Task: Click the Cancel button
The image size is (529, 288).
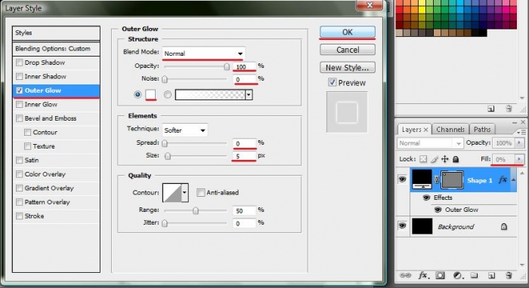Action: pyautogui.click(x=348, y=50)
